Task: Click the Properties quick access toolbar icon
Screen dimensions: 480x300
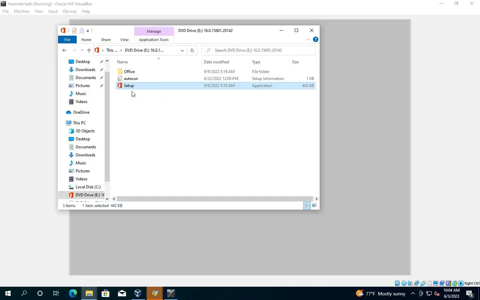Action: (74, 31)
